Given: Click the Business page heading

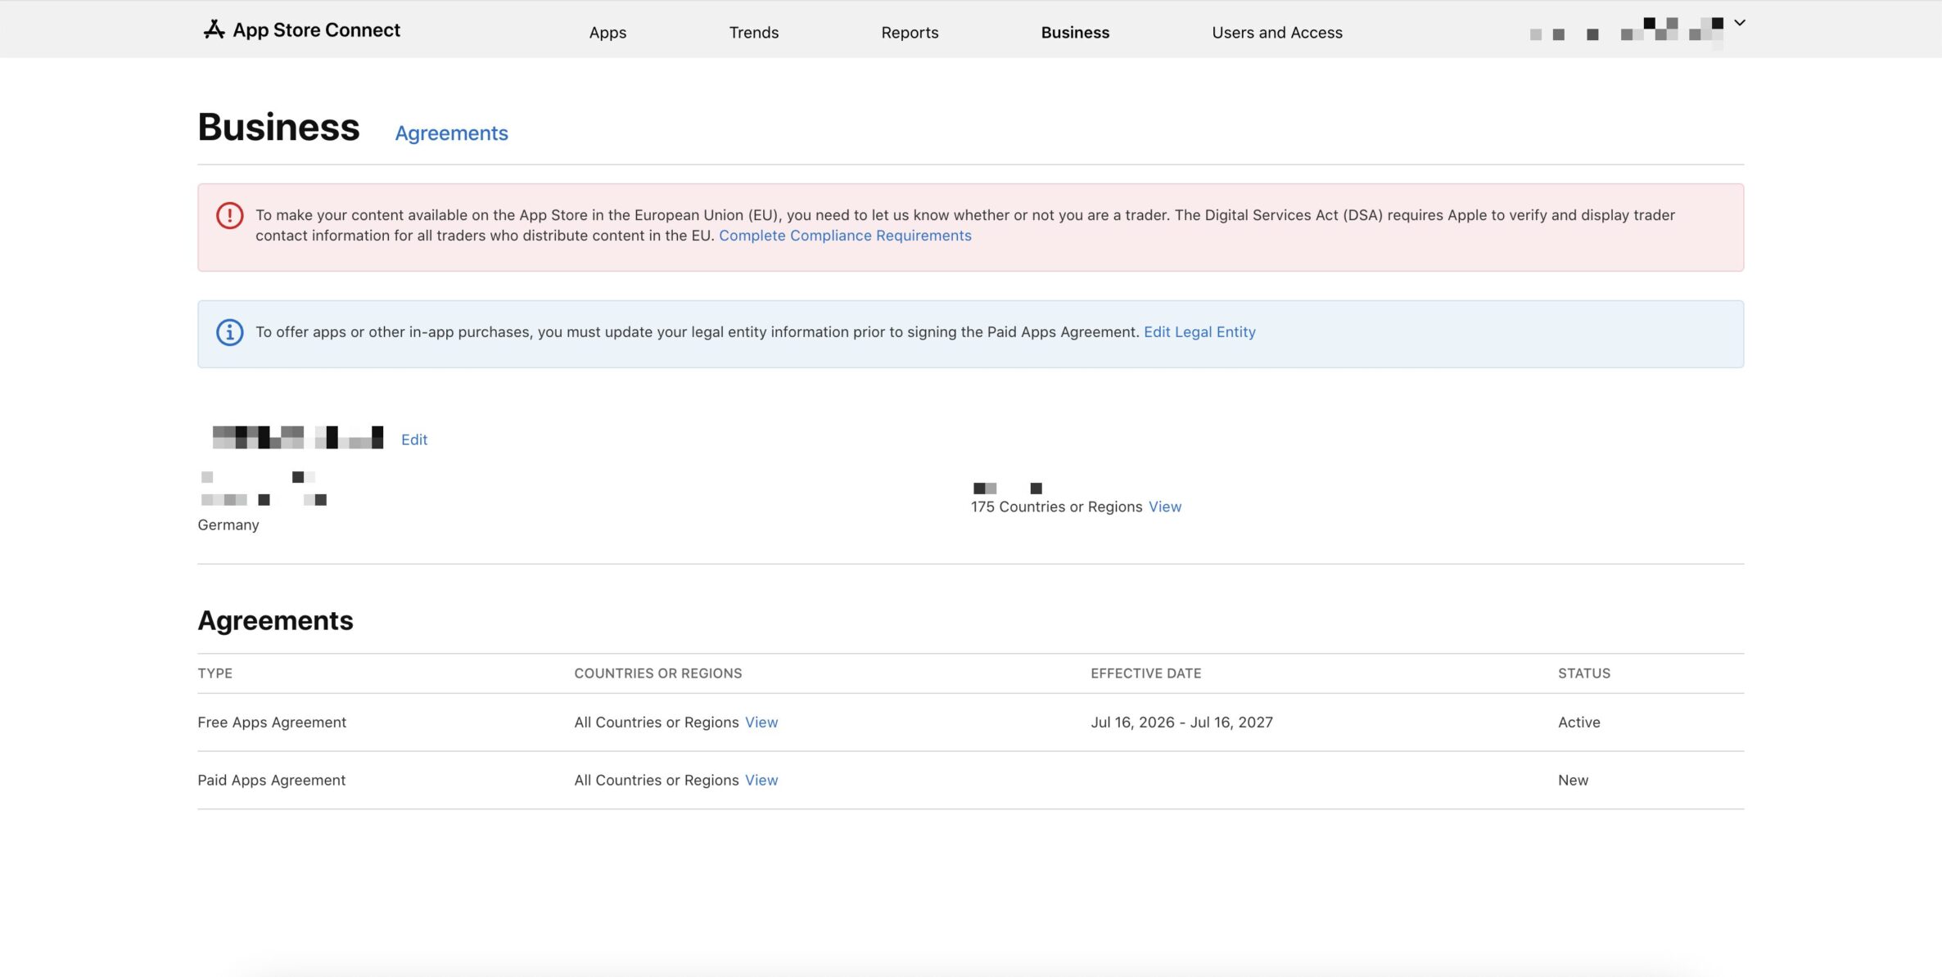Looking at the screenshot, I should [x=278, y=128].
